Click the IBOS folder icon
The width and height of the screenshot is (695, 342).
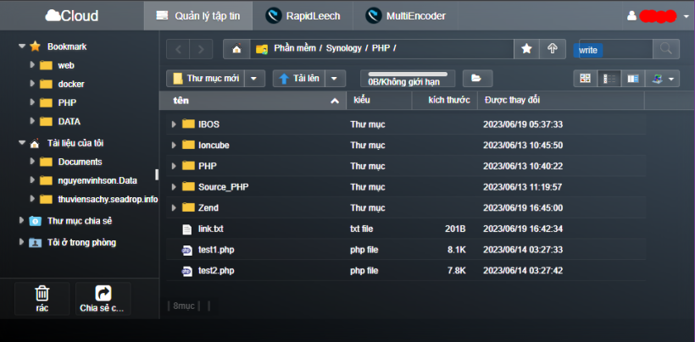pos(188,124)
